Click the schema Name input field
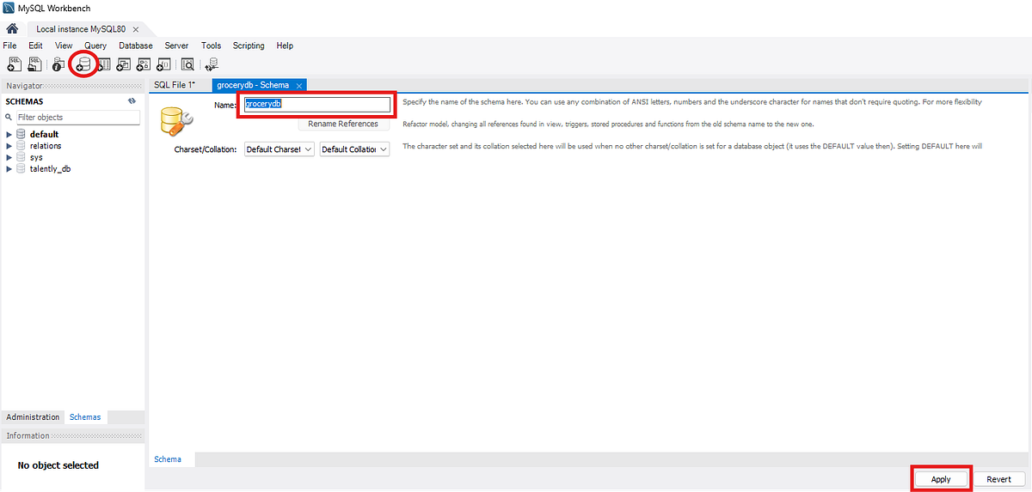 [316, 104]
